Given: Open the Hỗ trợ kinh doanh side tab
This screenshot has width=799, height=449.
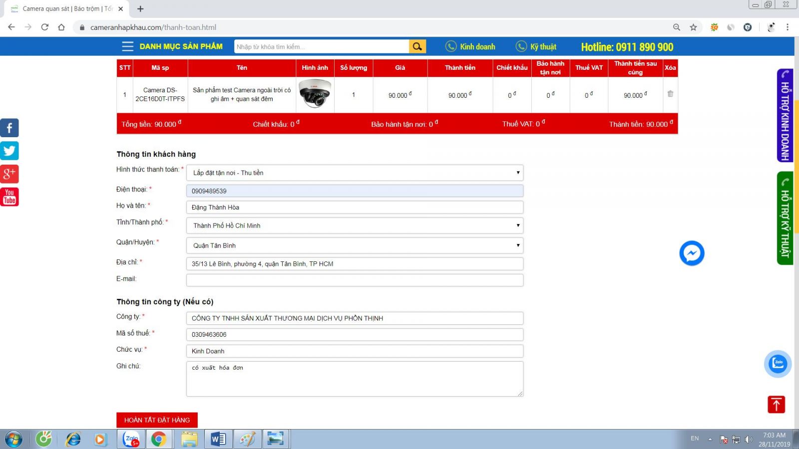Looking at the screenshot, I should coord(785,116).
